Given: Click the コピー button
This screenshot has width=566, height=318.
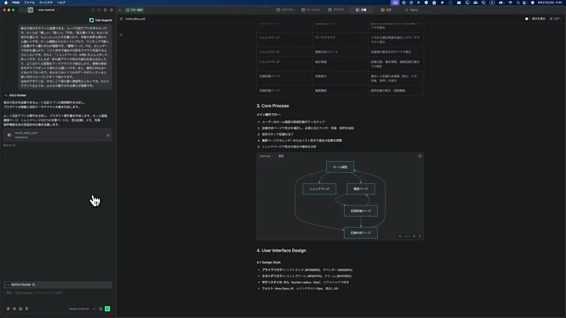Looking at the screenshot, I should [555, 19].
